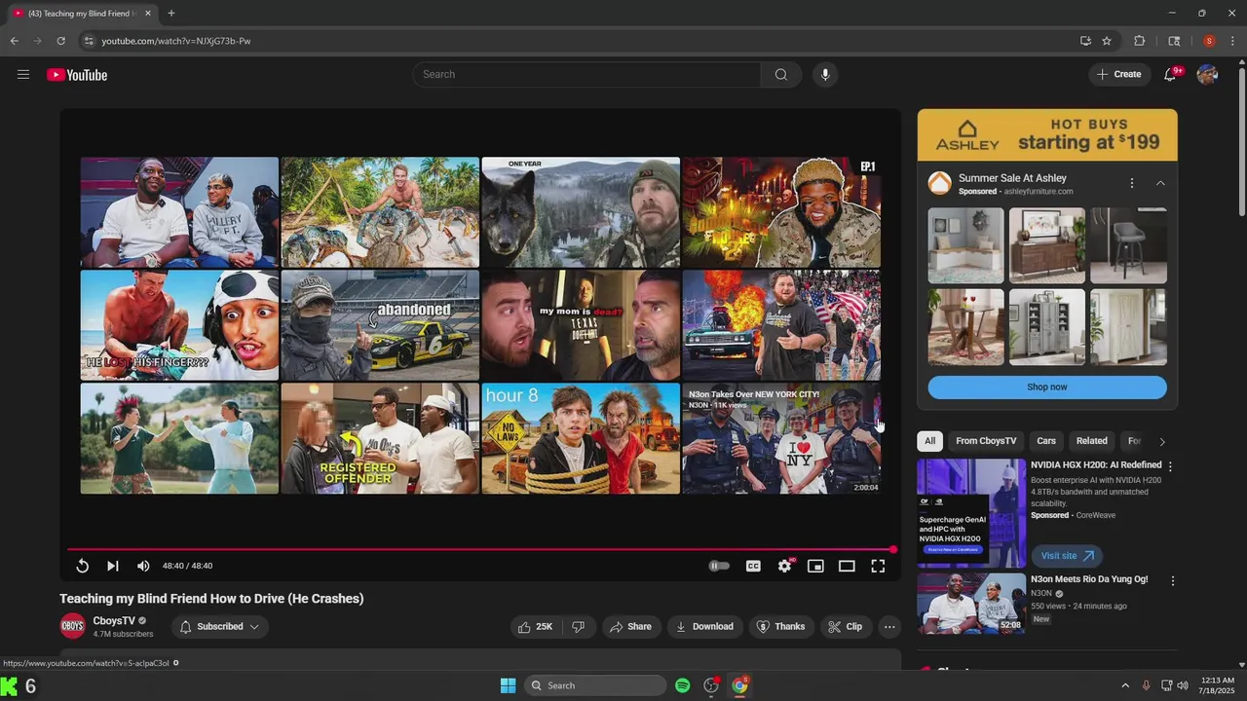This screenshot has height=701, width=1247.
Task: Open N3on Takes Over NEW YORK CITY video
Action: pyautogui.click(x=781, y=439)
